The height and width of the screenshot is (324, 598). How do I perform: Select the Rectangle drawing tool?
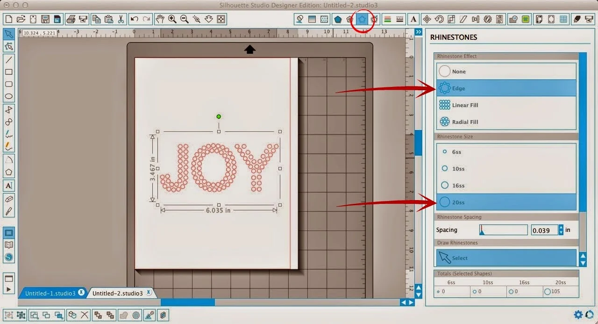(8, 72)
